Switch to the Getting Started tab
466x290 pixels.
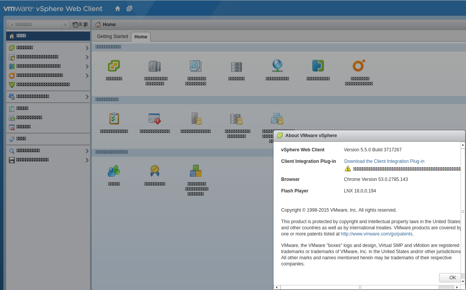tap(112, 36)
